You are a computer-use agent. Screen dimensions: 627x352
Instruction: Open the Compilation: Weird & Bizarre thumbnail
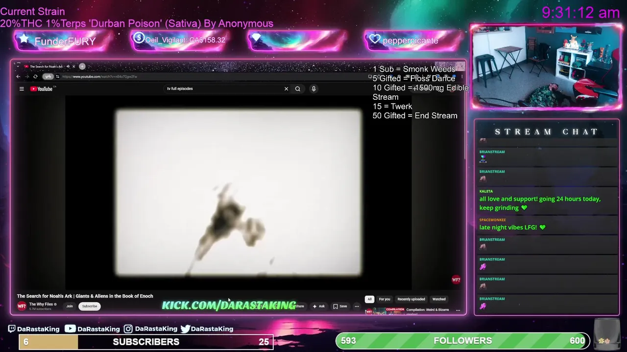(385, 311)
